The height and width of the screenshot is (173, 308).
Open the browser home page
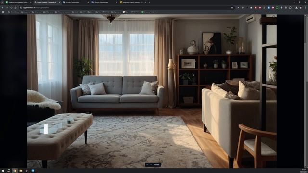pos(15,8)
